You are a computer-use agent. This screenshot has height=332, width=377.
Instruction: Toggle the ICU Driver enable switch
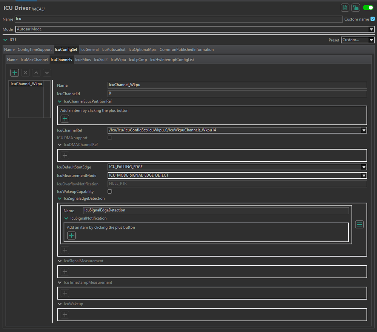pos(368,8)
